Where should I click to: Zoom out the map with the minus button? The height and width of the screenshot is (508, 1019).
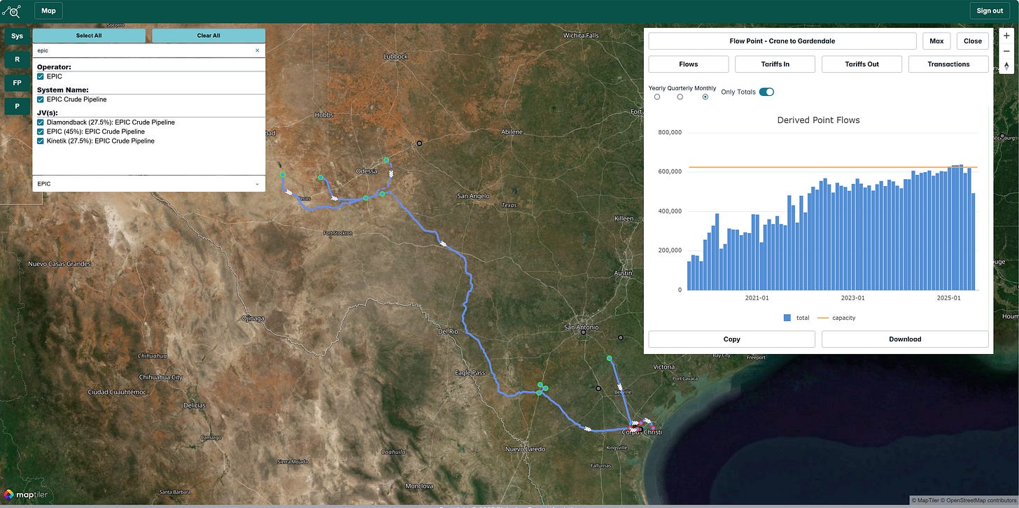click(x=1006, y=50)
